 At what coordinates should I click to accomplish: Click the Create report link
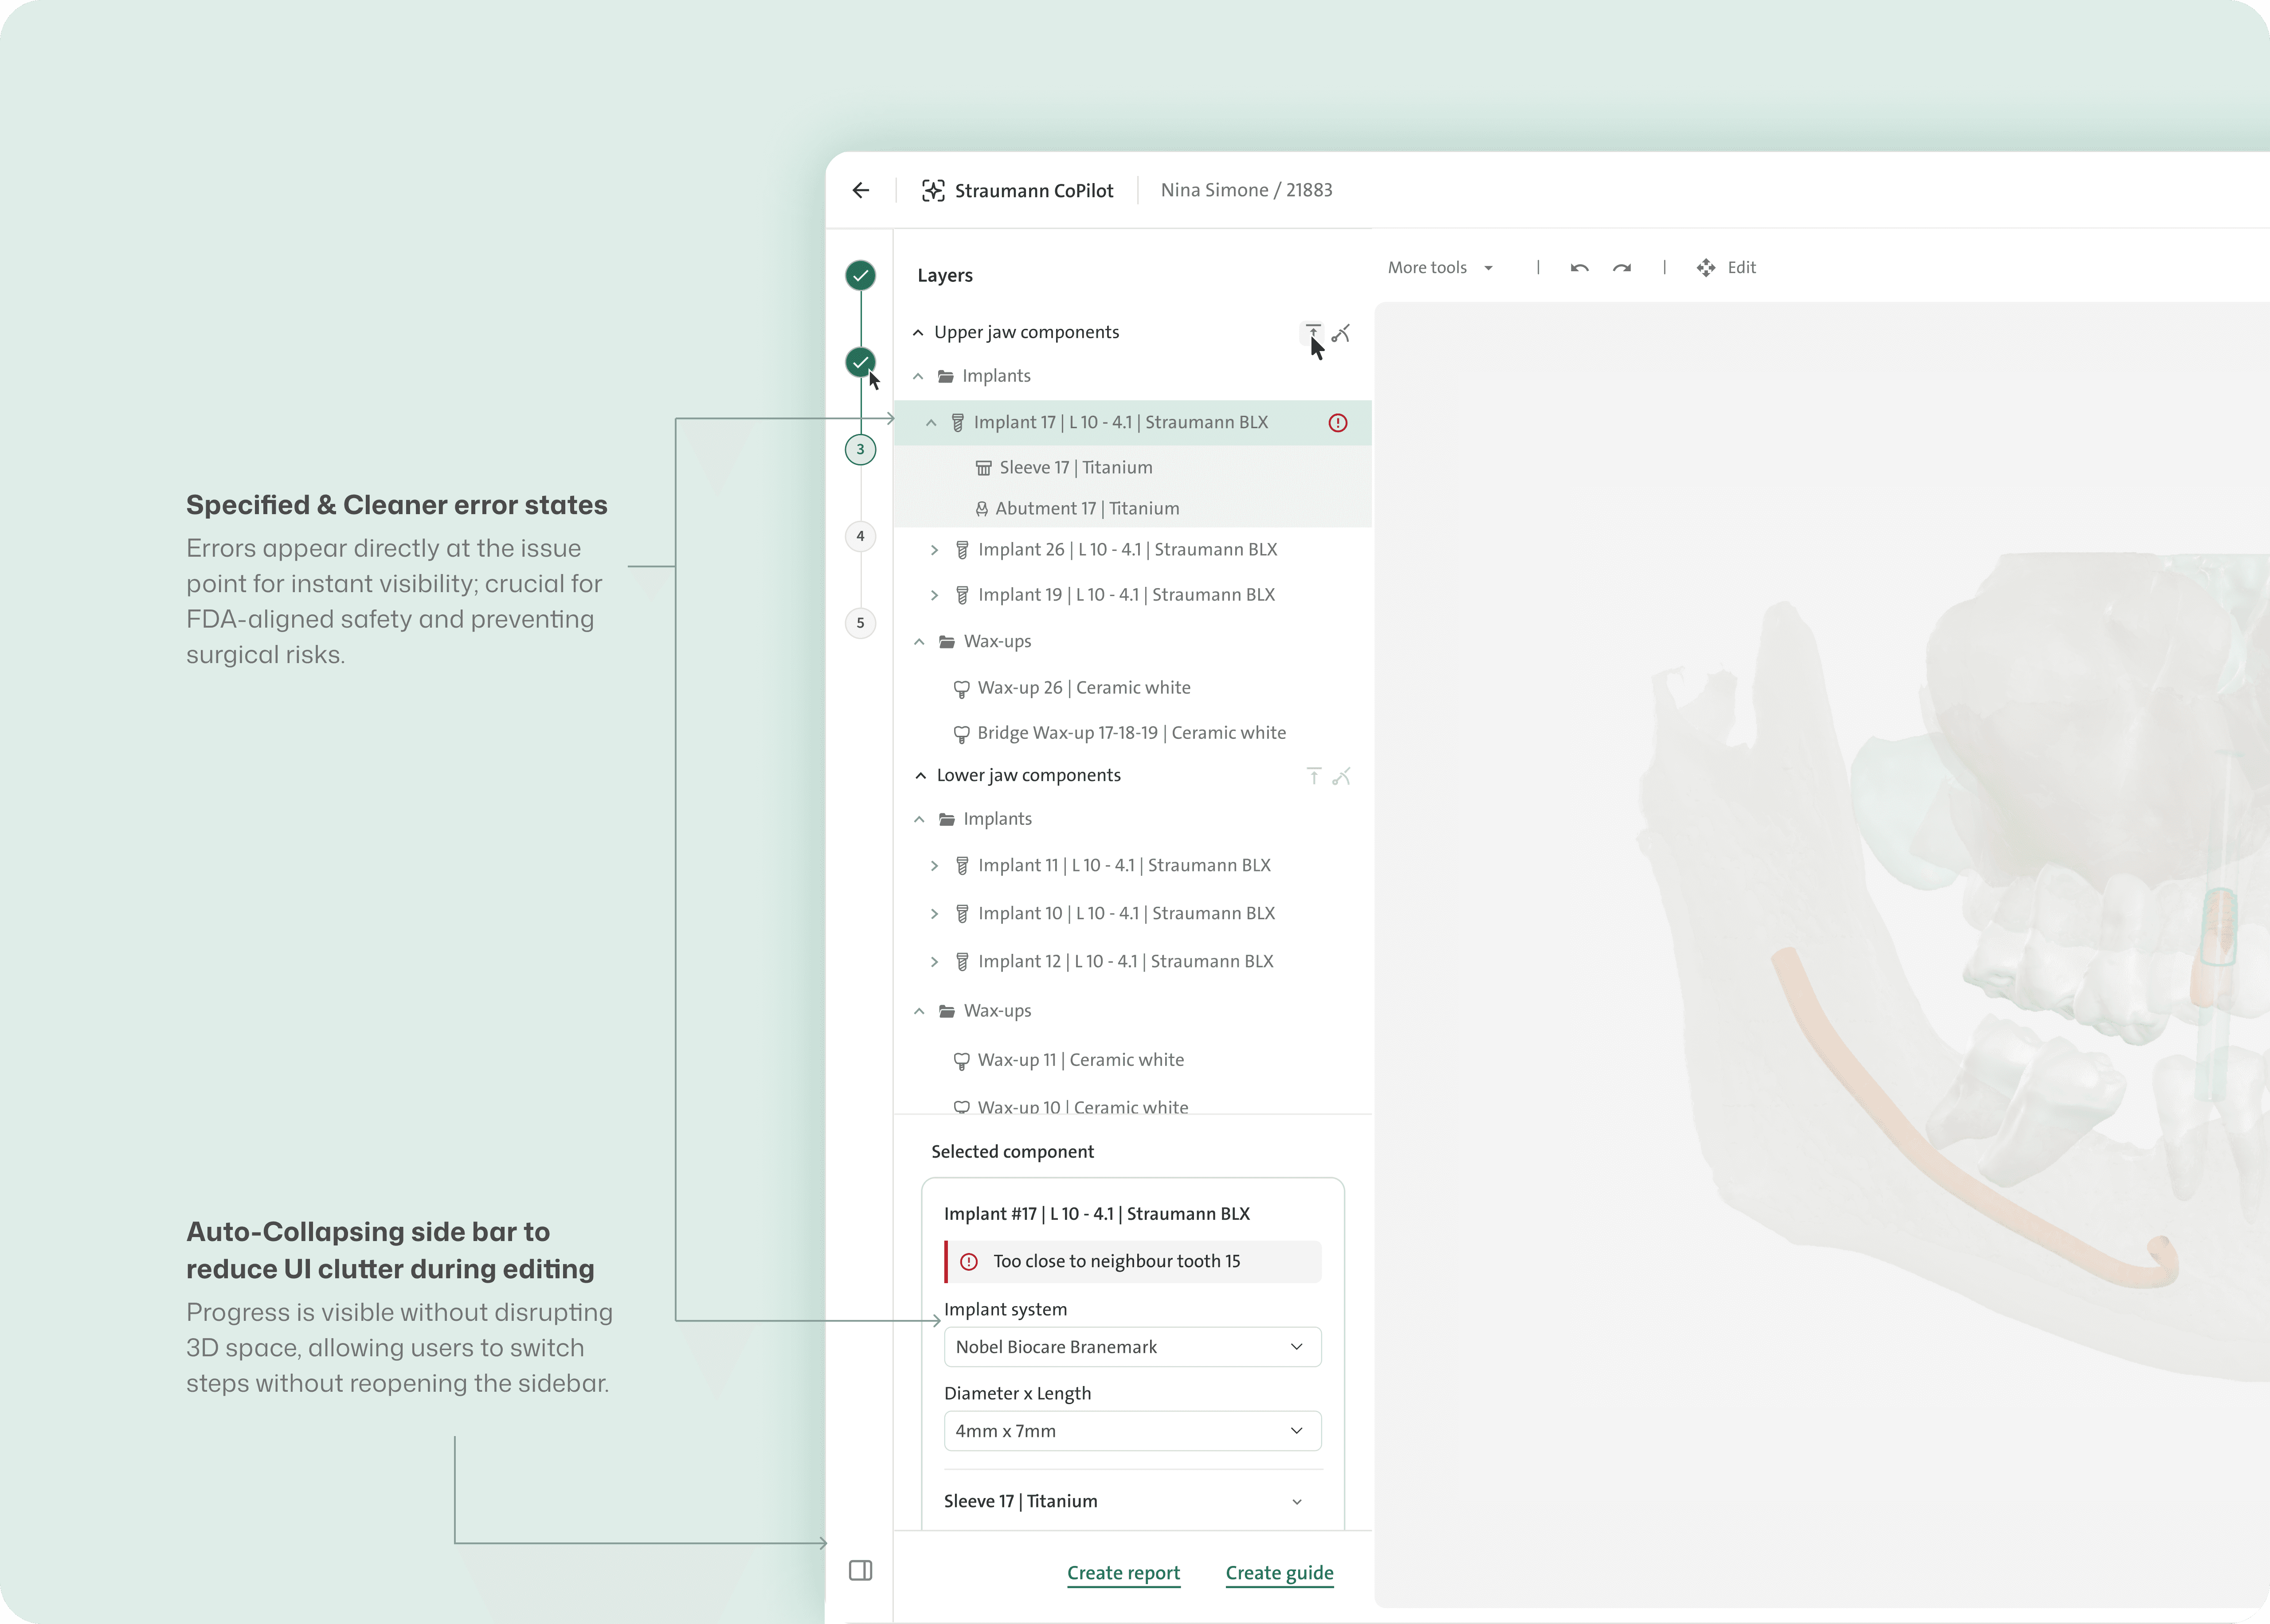tap(1123, 1573)
